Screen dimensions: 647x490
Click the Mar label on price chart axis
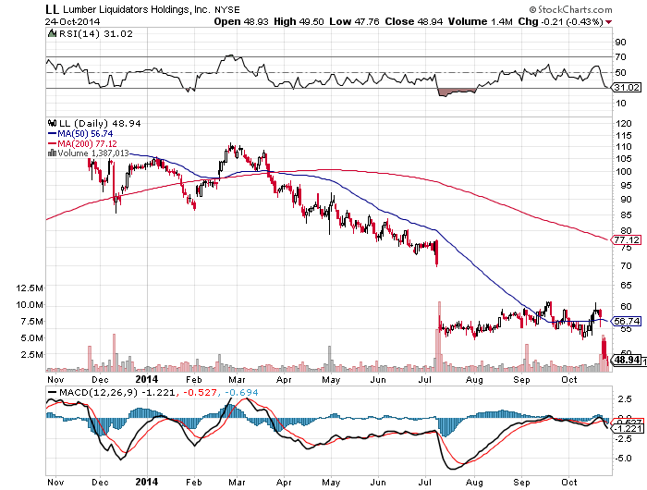coord(237,379)
